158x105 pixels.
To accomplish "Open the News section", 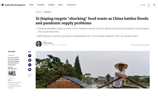I will click(31, 5).
